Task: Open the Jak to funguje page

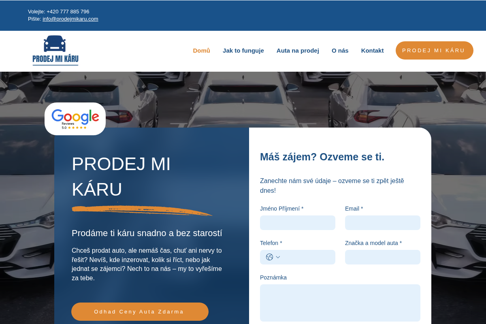Action: [243, 51]
